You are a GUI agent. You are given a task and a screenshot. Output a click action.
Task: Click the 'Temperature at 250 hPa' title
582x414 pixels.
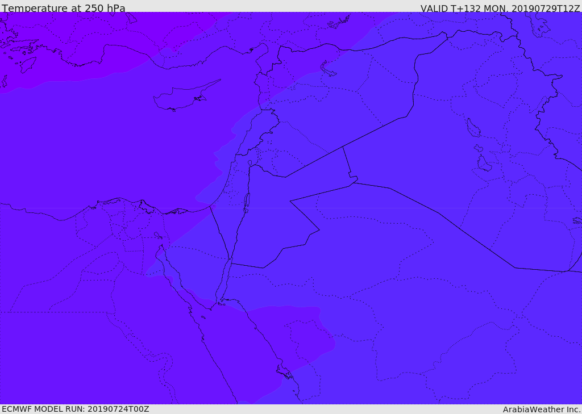click(x=64, y=8)
